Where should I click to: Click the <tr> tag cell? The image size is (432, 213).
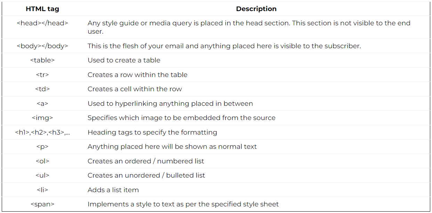click(42, 75)
